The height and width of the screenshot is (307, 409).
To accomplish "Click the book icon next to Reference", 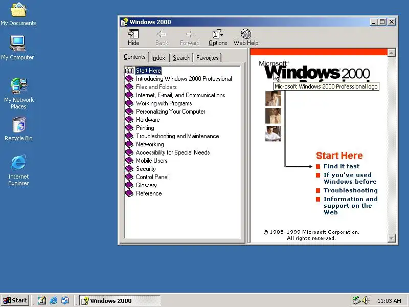I will pyautogui.click(x=129, y=193).
